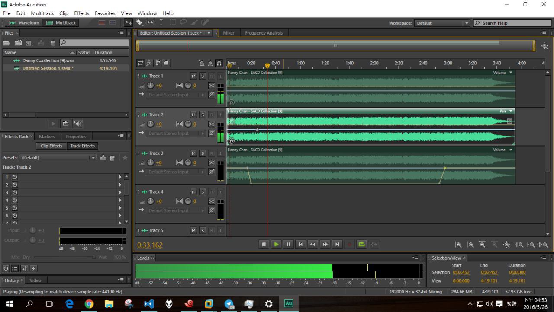Screen dimensions: 554x312
Task: Click the Stop playback button
Action: point(264,245)
